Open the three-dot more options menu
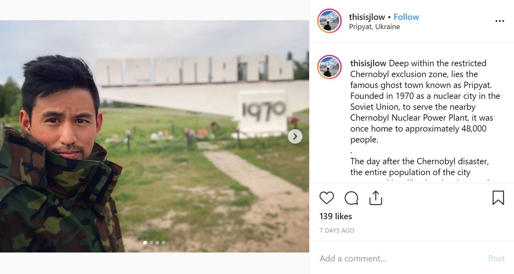Image resolution: width=514 pixels, height=274 pixels. pos(499,21)
